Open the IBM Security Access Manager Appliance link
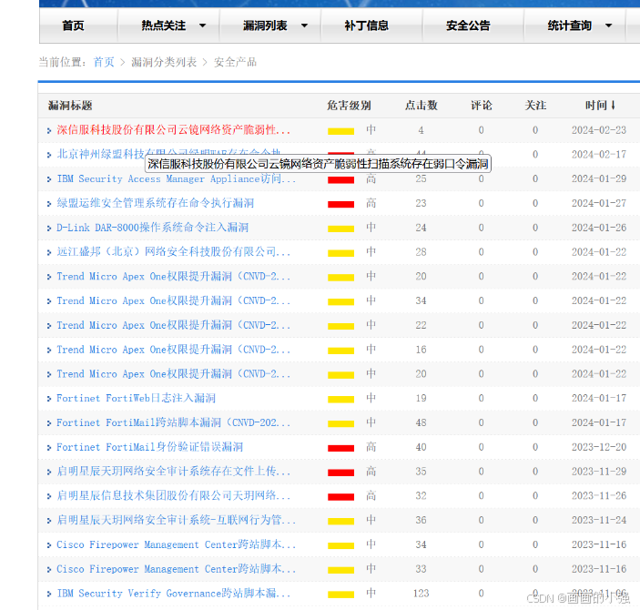Viewport: 640px width, 610px height. pos(176,178)
